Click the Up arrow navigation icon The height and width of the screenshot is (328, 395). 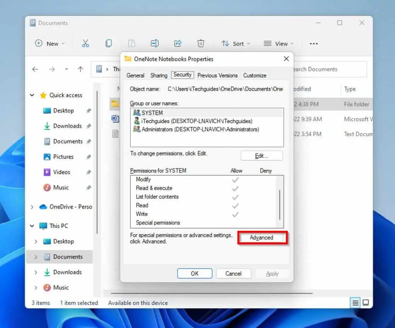pyautogui.click(x=80, y=69)
